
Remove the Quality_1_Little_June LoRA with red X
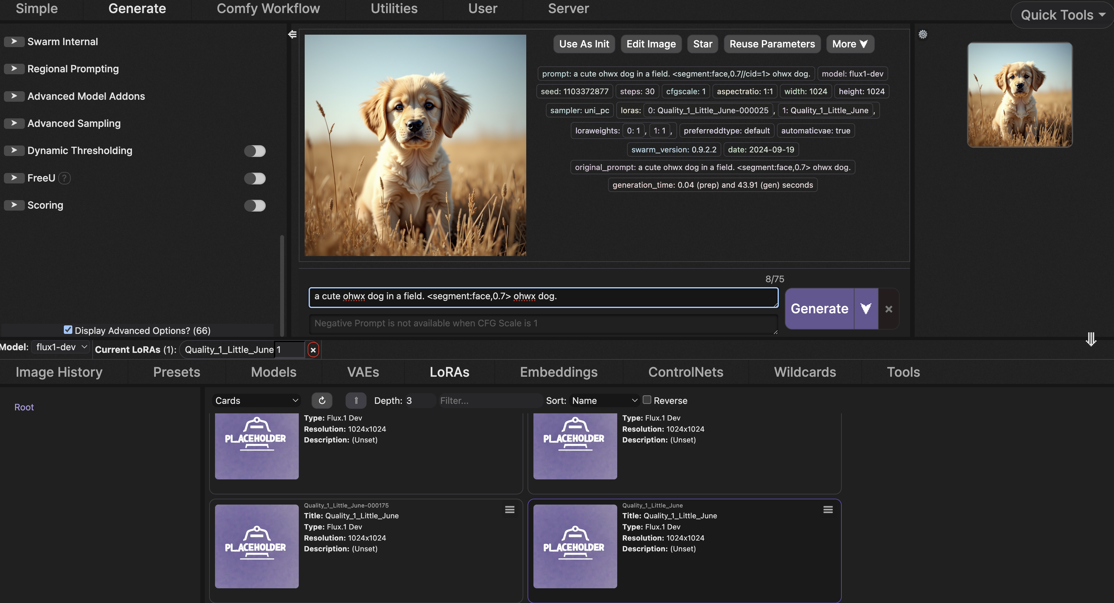point(313,350)
